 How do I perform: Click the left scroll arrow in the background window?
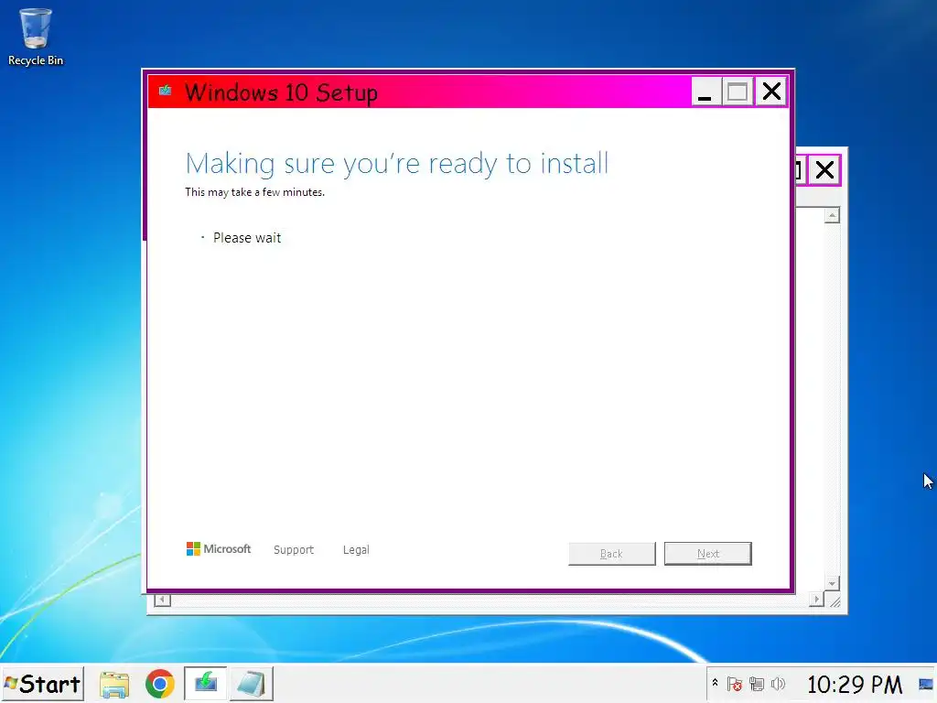[163, 600]
